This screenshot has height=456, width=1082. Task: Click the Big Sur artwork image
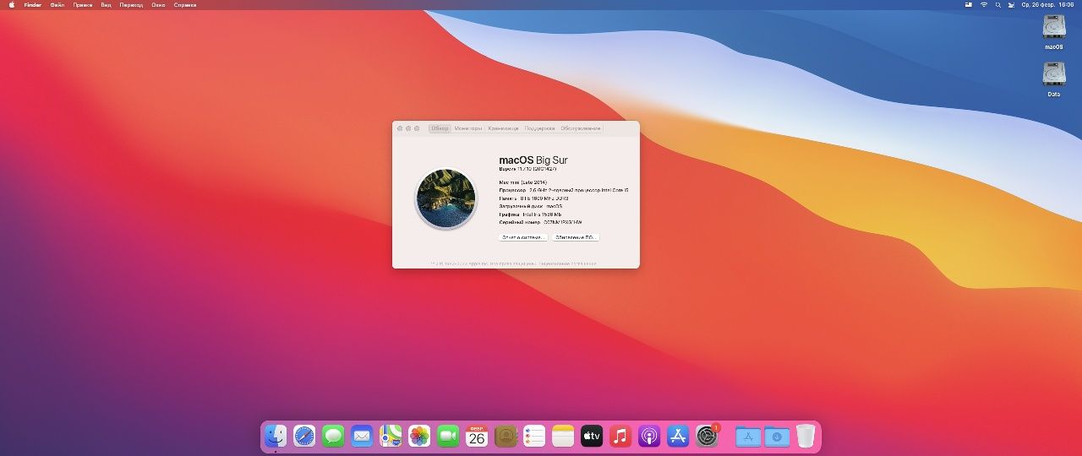tap(445, 198)
